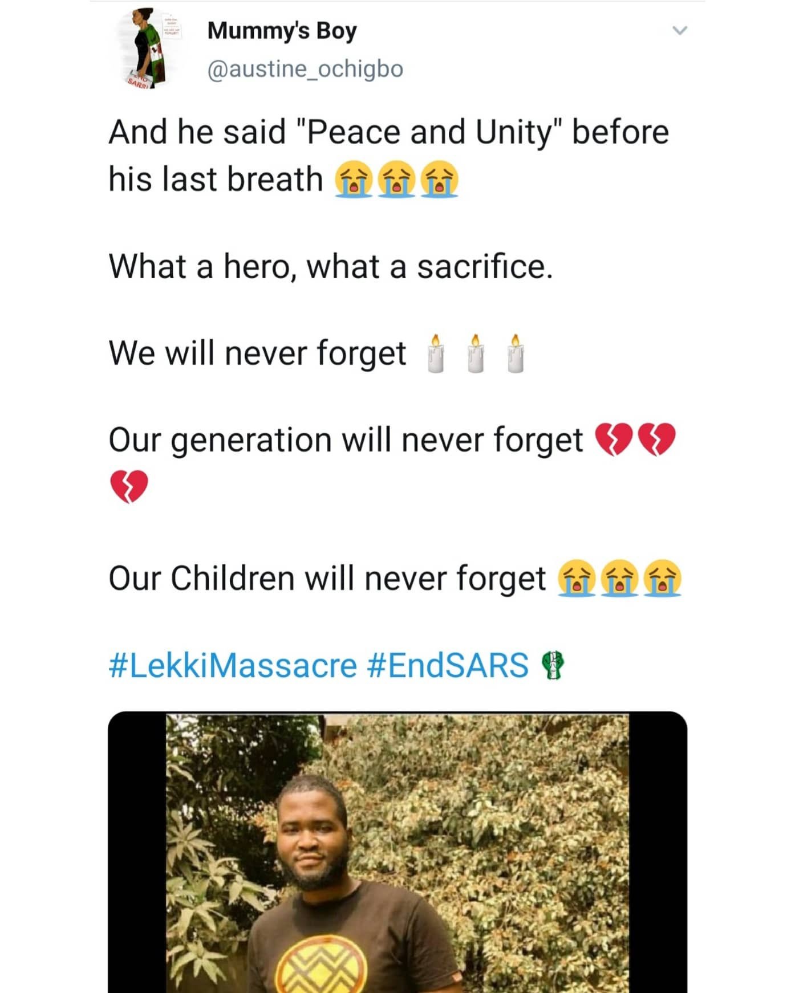Click the display name Mummy's Boy
This screenshot has width=795, height=993.
pos(282,31)
